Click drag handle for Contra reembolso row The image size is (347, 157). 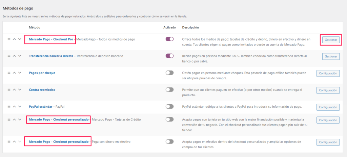click(9, 90)
